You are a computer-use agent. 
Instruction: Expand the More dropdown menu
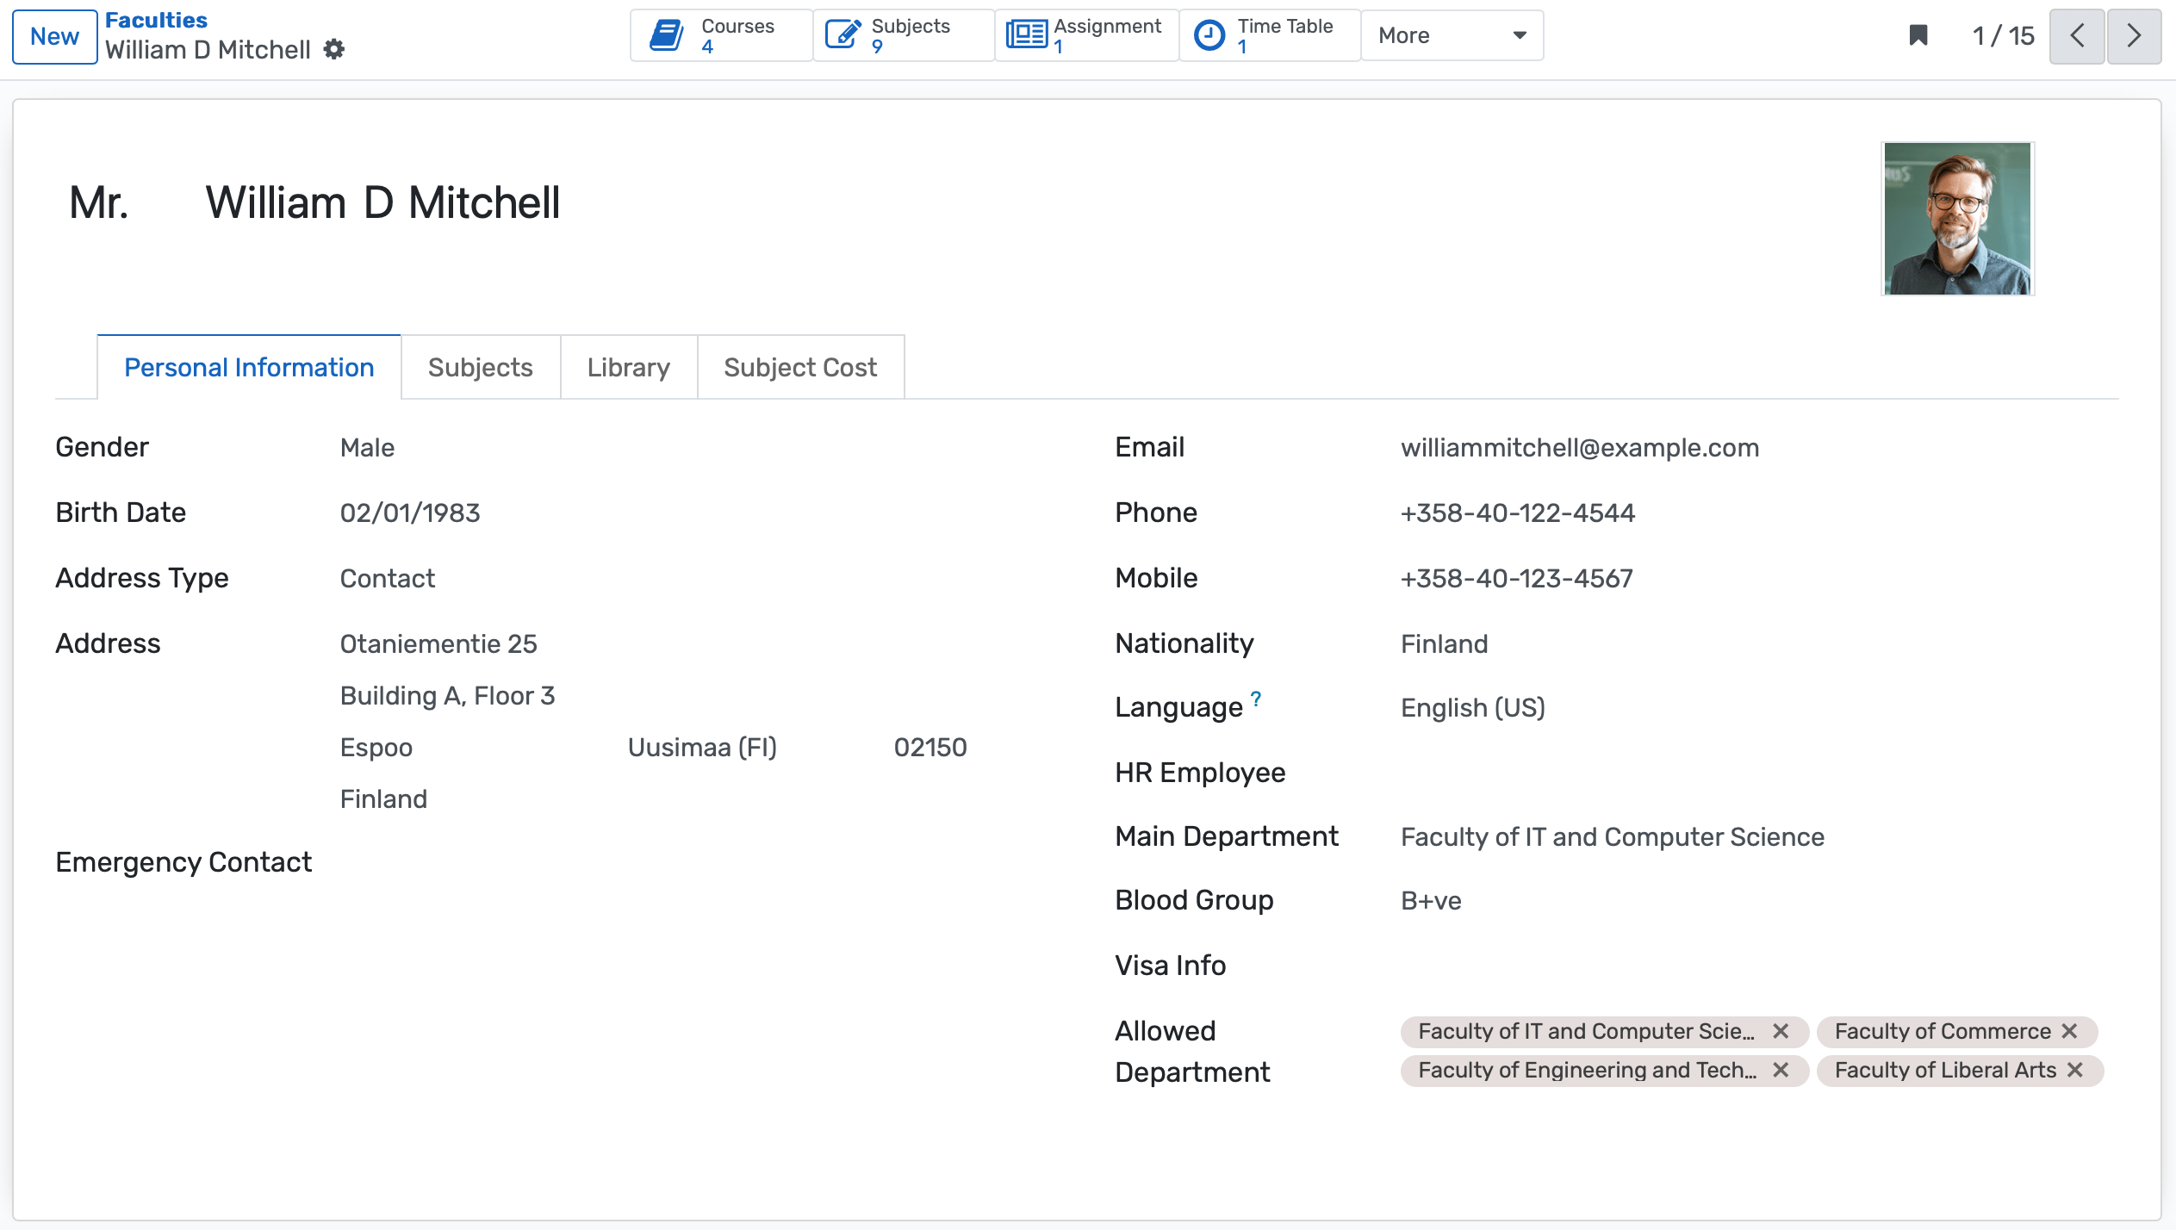(x=1452, y=35)
